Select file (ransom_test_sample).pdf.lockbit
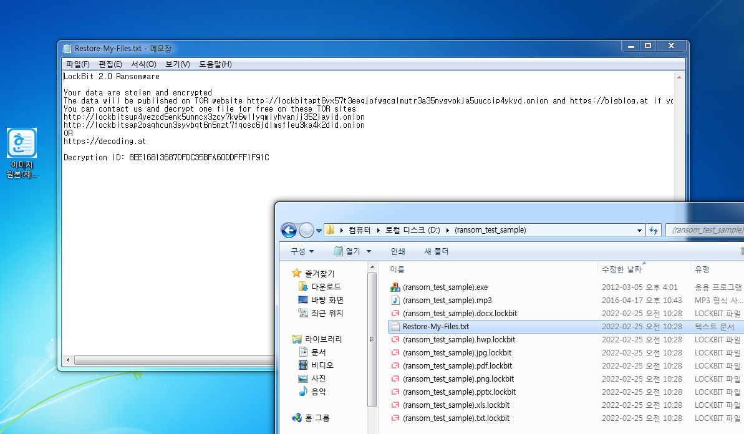744x434 pixels. [x=457, y=365]
